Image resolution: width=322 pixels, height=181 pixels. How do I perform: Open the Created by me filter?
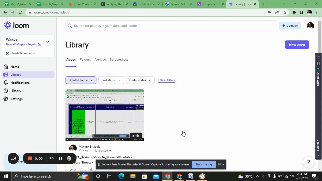click(x=81, y=80)
